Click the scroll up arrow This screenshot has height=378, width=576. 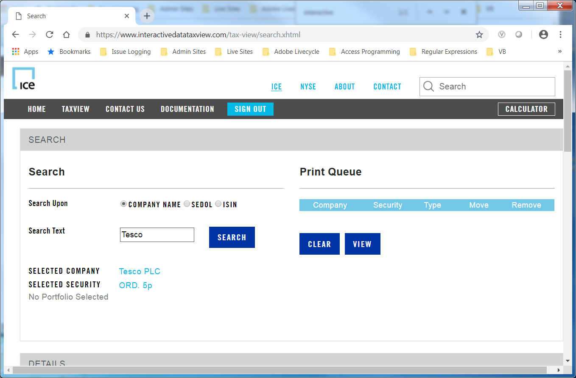[x=568, y=66]
